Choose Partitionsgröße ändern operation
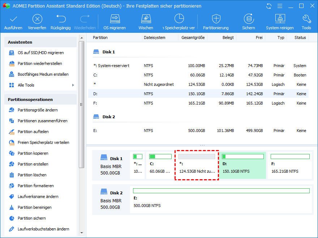 (x=38, y=110)
